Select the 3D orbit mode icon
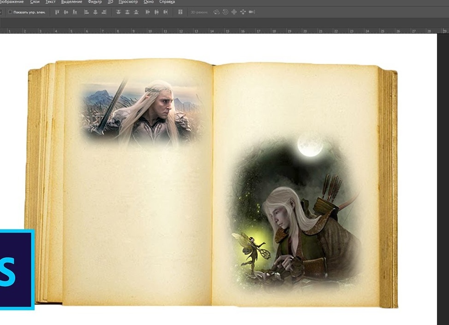 (216, 12)
